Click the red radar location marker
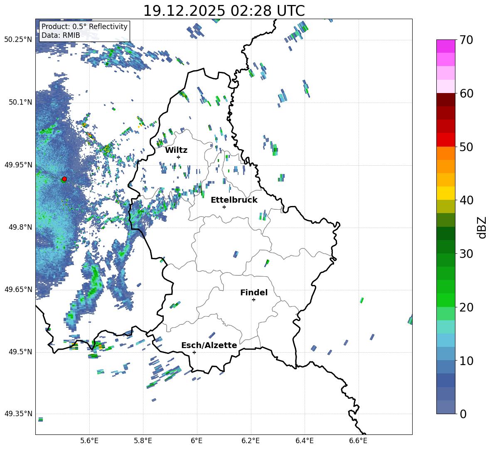This screenshot has height=449, width=492. pyautogui.click(x=64, y=179)
